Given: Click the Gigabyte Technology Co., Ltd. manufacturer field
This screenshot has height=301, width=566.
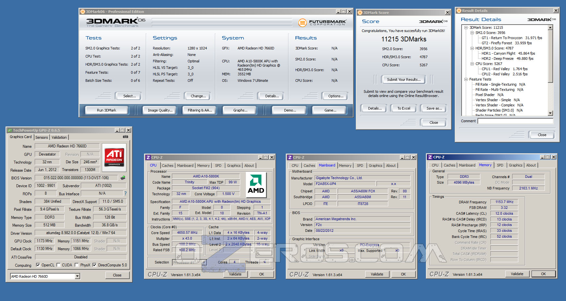Looking at the screenshot, I should [x=363, y=178].
